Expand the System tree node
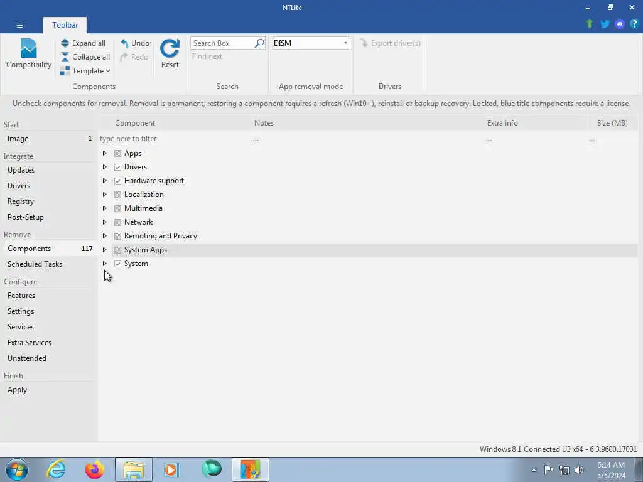This screenshot has height=482, width=643. click(105, 264)
